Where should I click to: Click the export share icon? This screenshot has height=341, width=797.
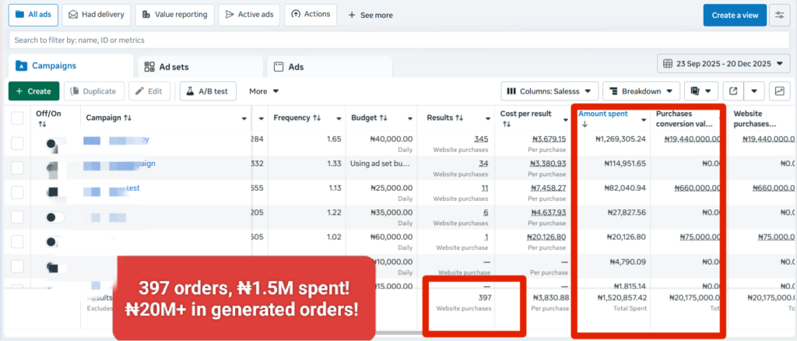732,91
